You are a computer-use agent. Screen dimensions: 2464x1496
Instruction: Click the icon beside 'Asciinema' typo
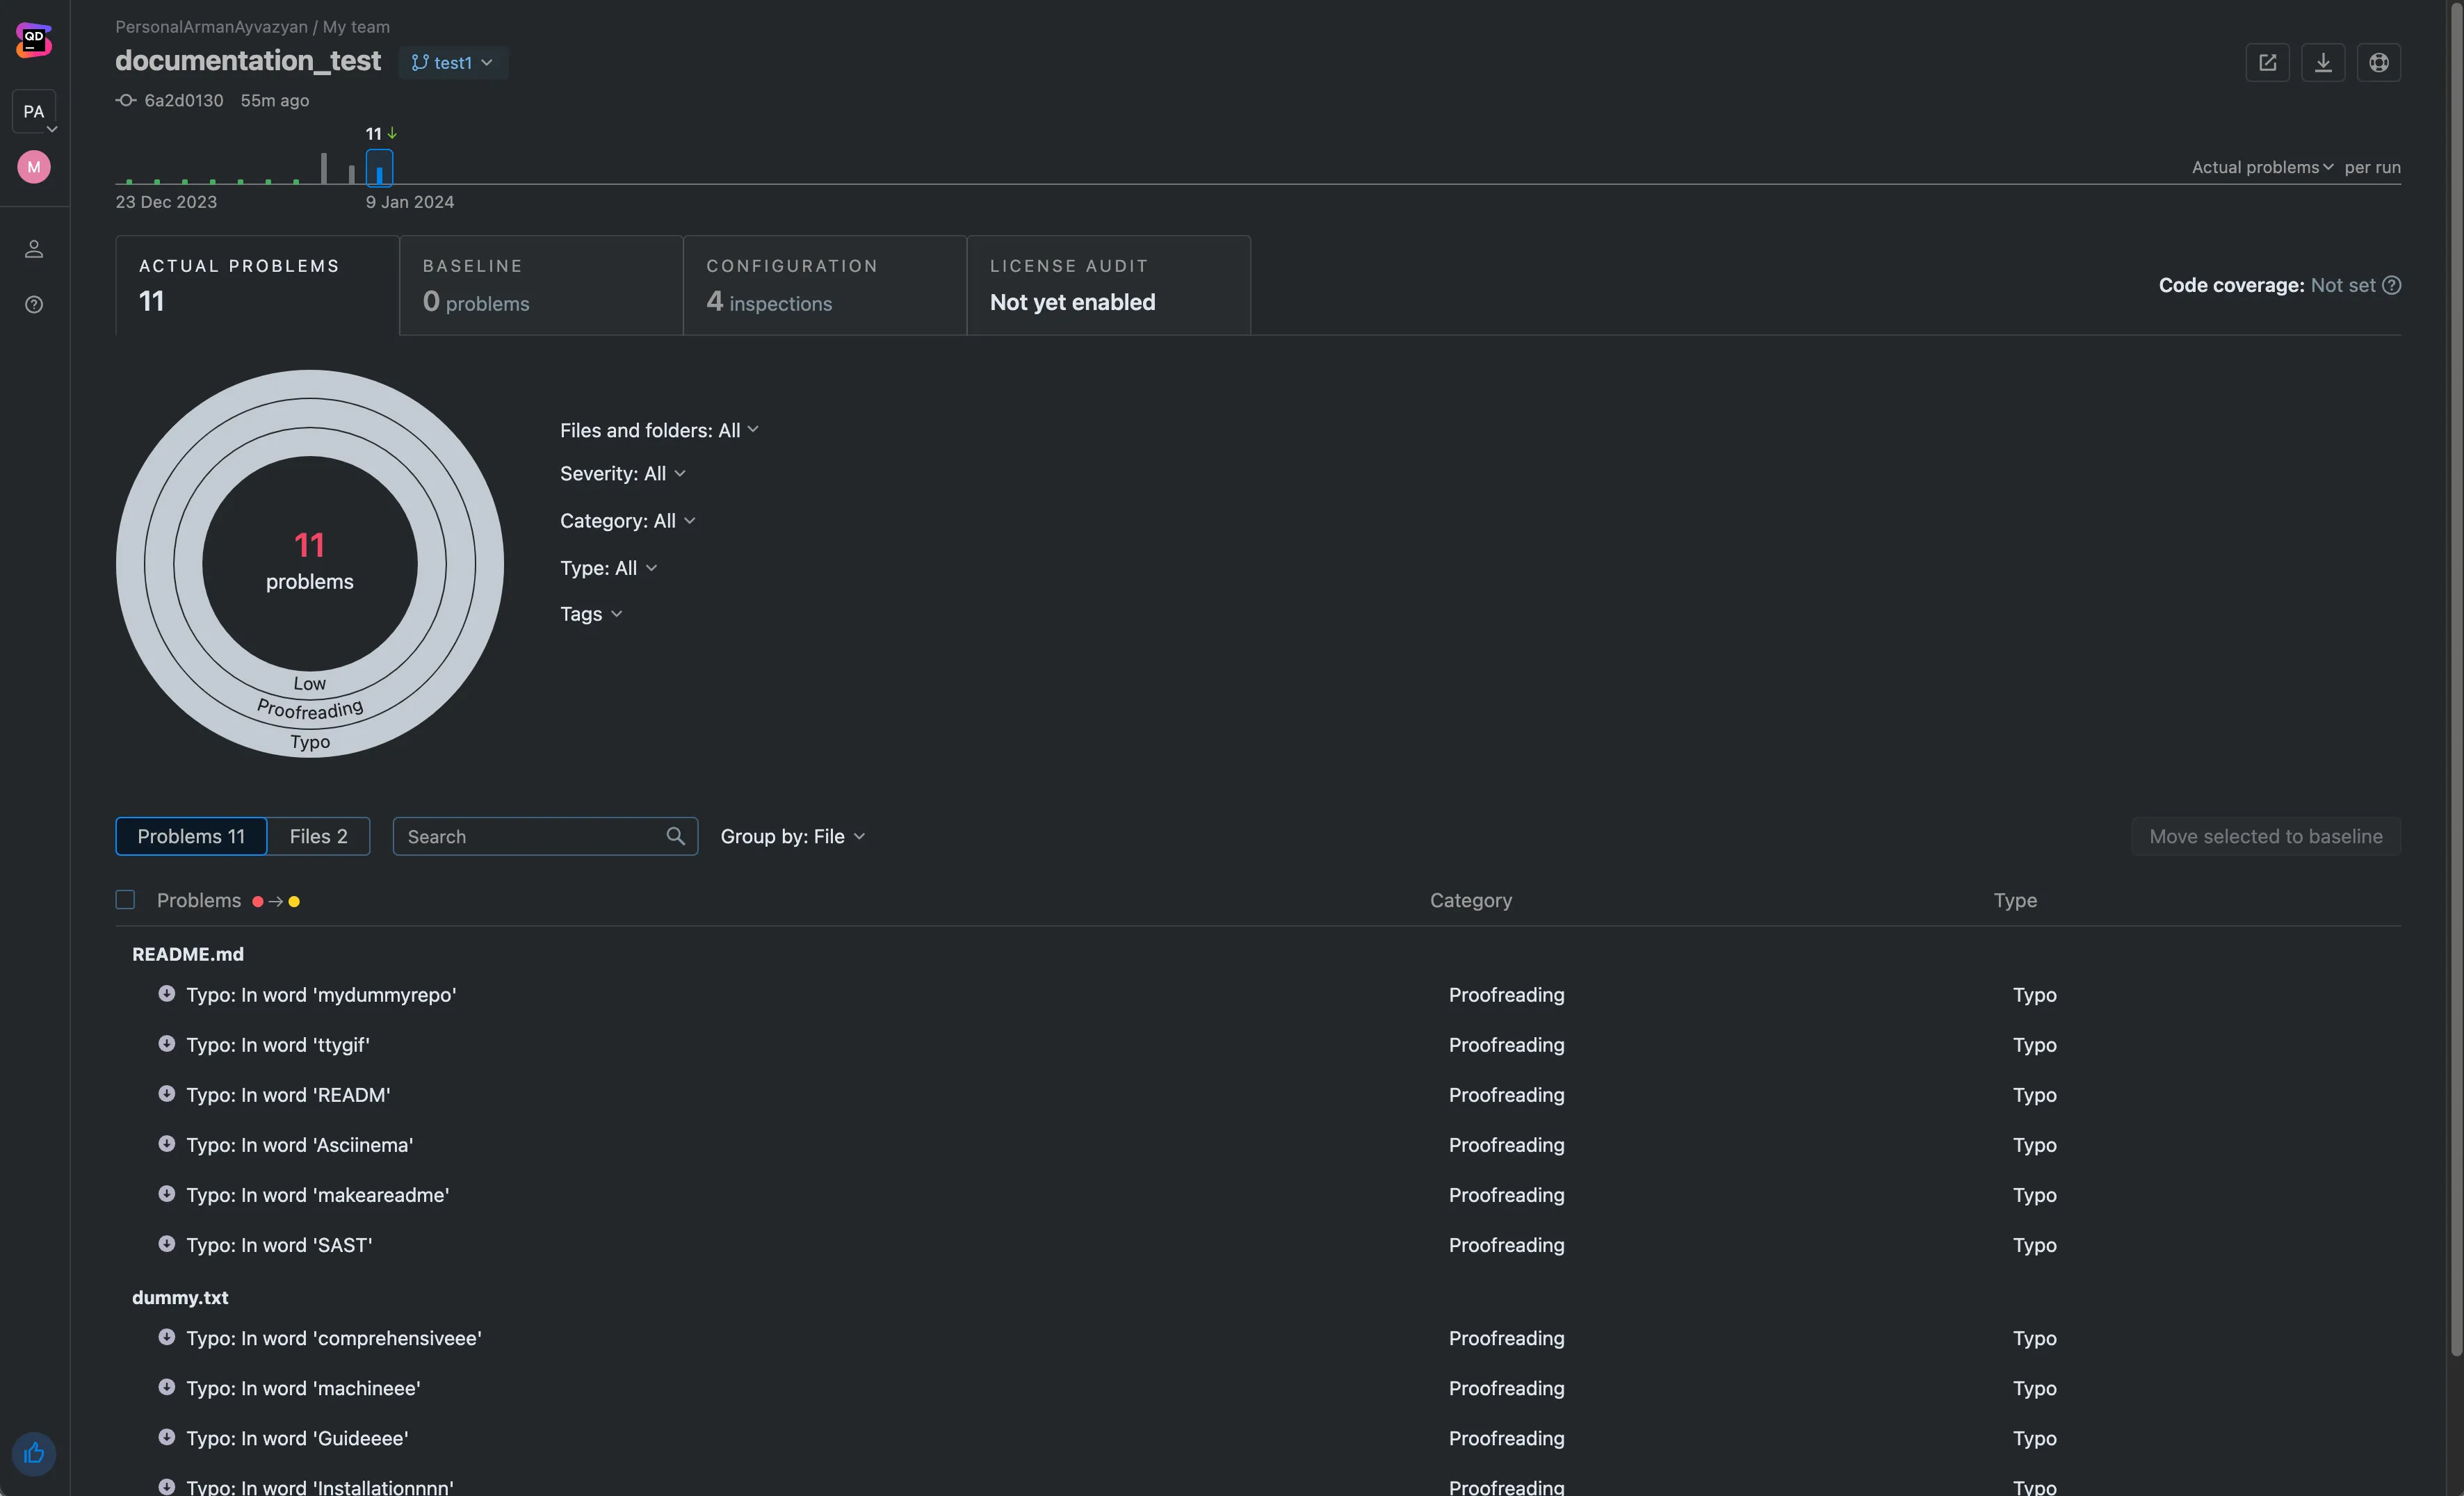pyautogui.click(x=167, y=1144)
